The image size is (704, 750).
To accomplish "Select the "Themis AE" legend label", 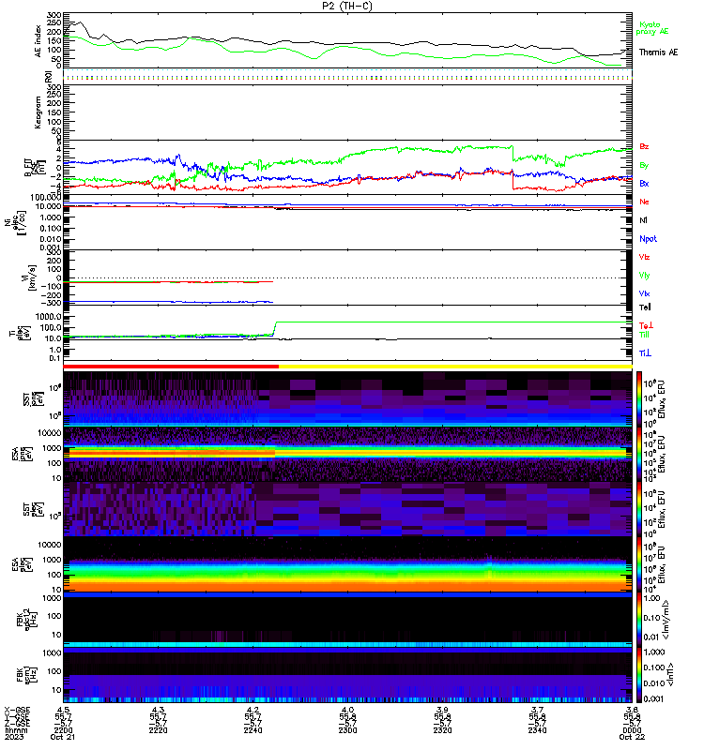I will (658, 52).
